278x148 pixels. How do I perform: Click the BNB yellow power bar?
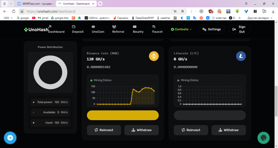(123, 115)
